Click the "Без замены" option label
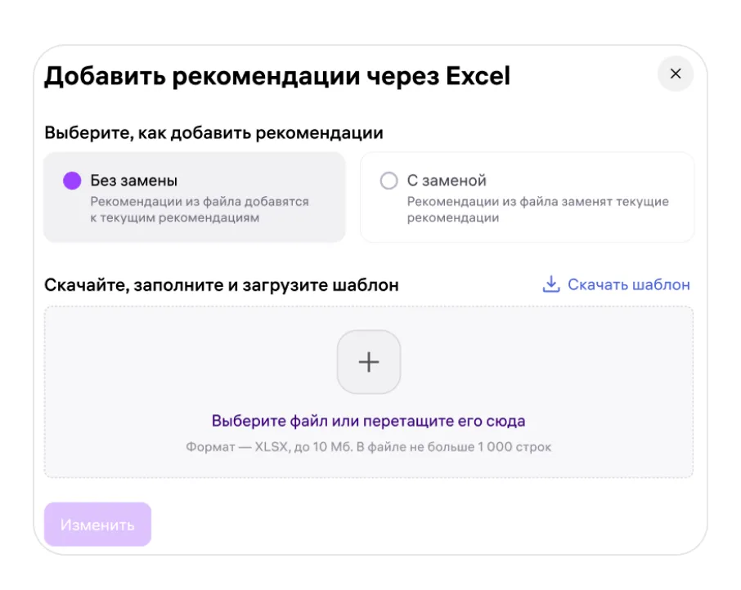 click(133, 181)
